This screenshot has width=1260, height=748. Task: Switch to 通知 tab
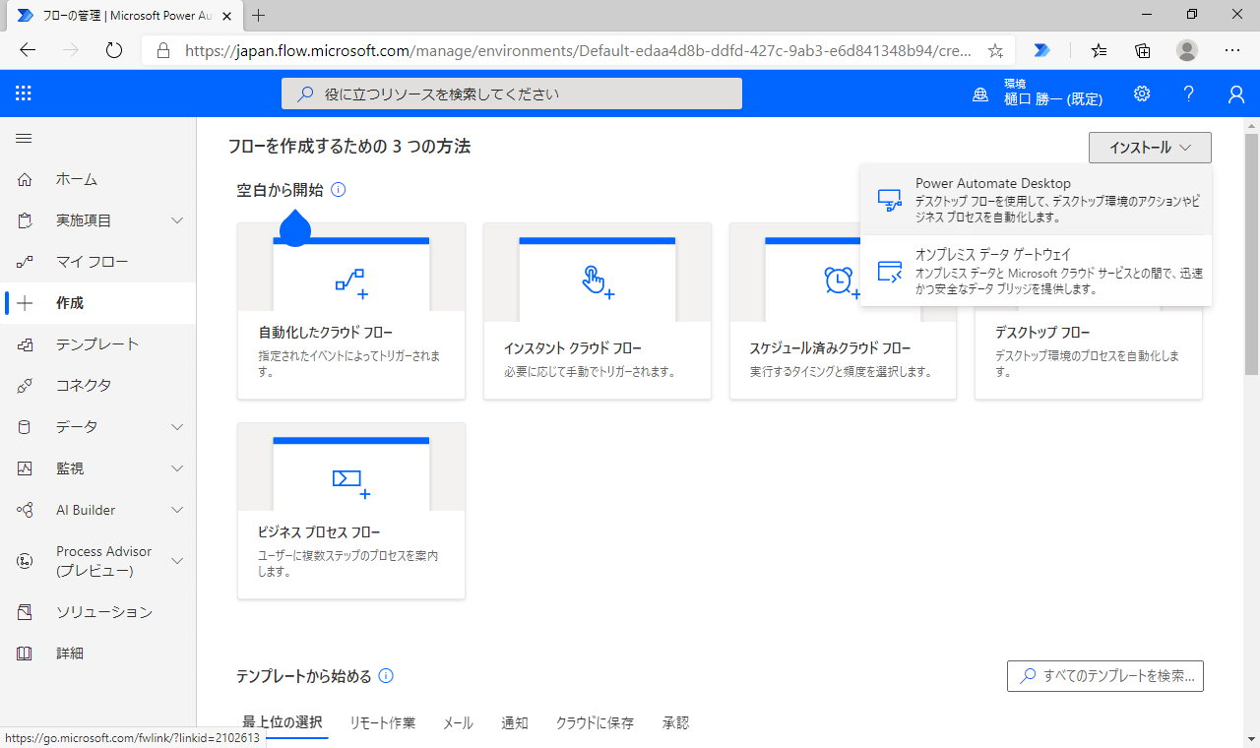tap(515, 722)
